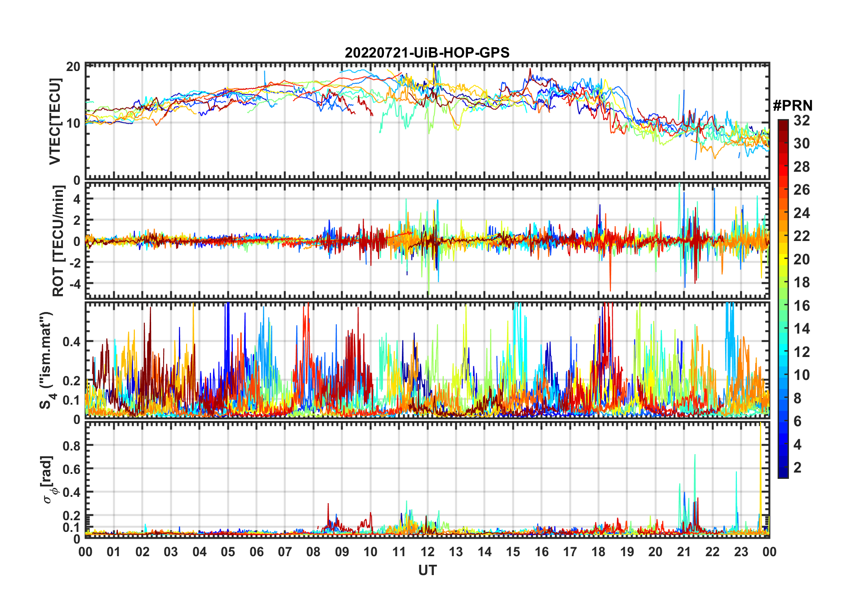Click the -4 tick label on the ROT axis
The image size is (855, 598).
(x=73, y=284)
